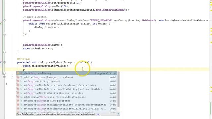212x119 pixels.
Task: Click '// make a button.' comment
Action: click(35, 17)
